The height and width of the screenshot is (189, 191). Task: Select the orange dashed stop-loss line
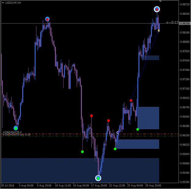pos(90,134)
